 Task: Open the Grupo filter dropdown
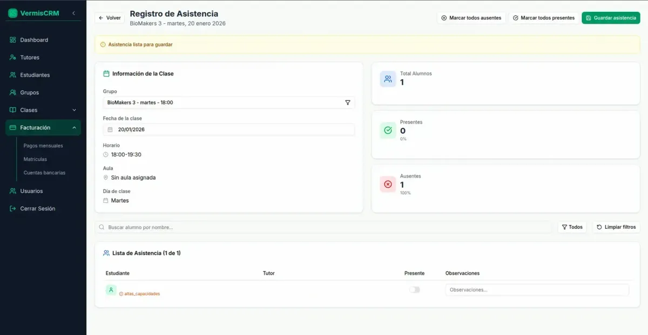point(348,102)
